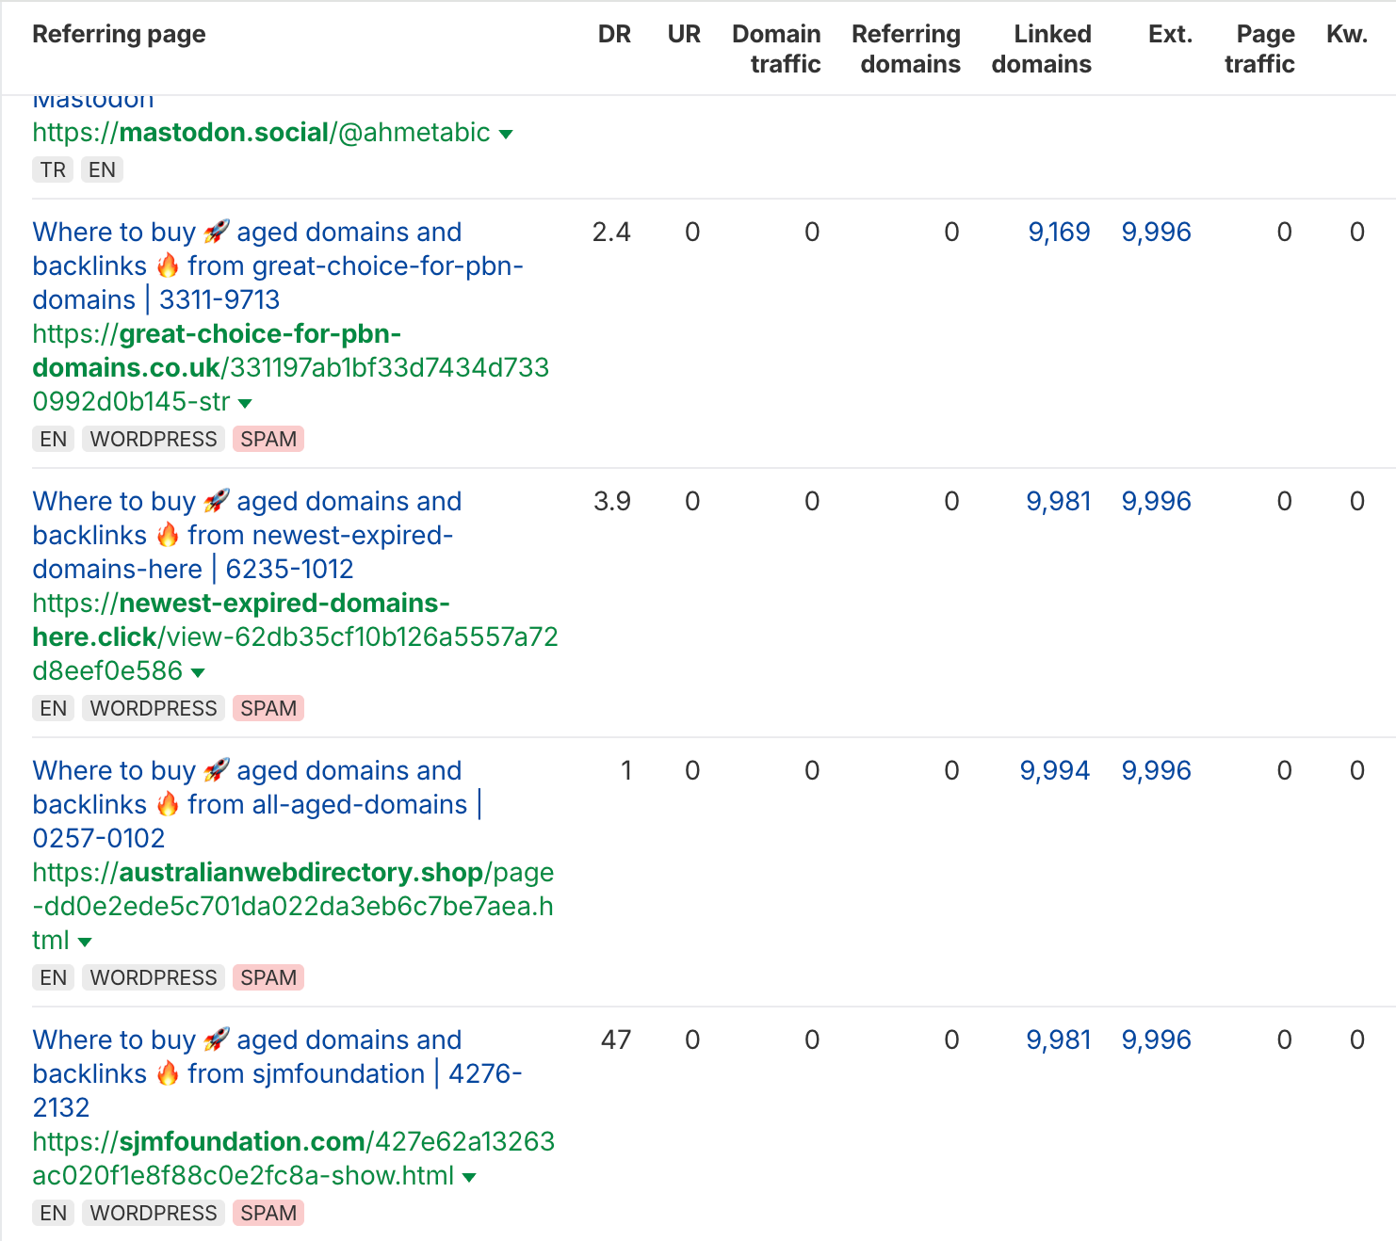Click WORDPRESS tag on sjmfoundation row
Screen dimensions: 1396x1241
click(154, 1213)
